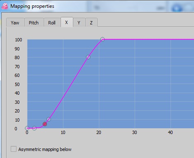The width and height of the screenshot is (194, 158).
Task: Click the red highlighted curve point
Action: 45,124
